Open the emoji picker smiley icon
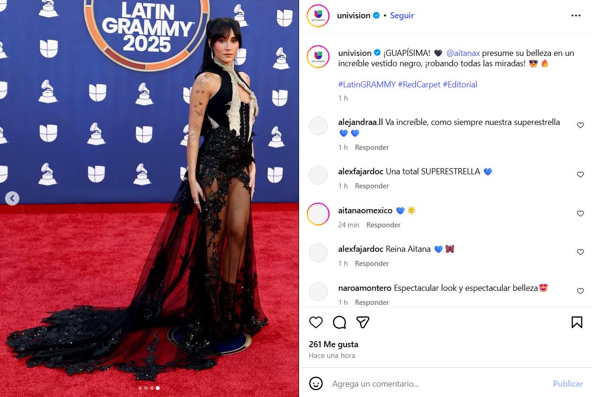This screenshot has height=397, width=592. pos(316,383)
